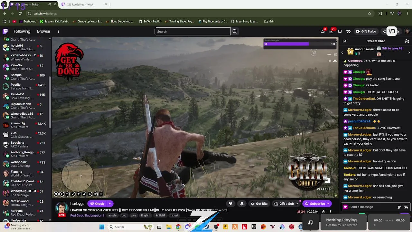Viewport: 412px width, 232px height.
Task: Open the Dashboard bookmark
Action: (x=28, y=22)
